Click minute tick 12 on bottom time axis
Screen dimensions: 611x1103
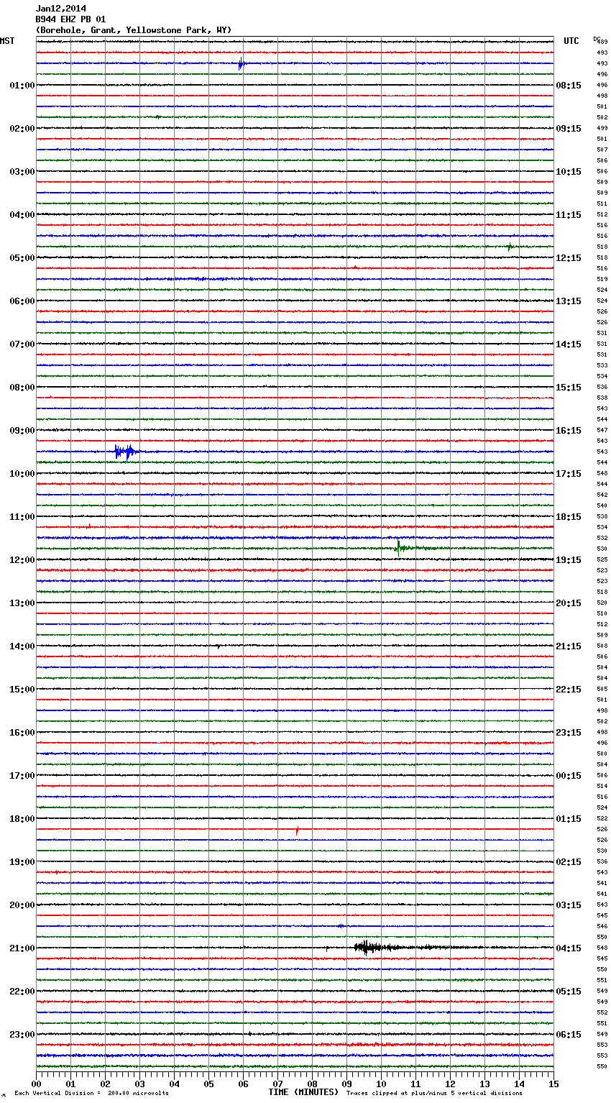pyautogui.click(x=450, y=1084)
